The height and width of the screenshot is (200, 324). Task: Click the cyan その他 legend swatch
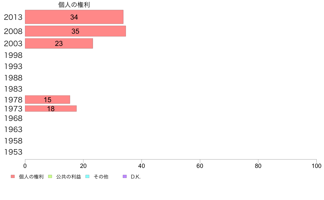(x=87, y=177)
